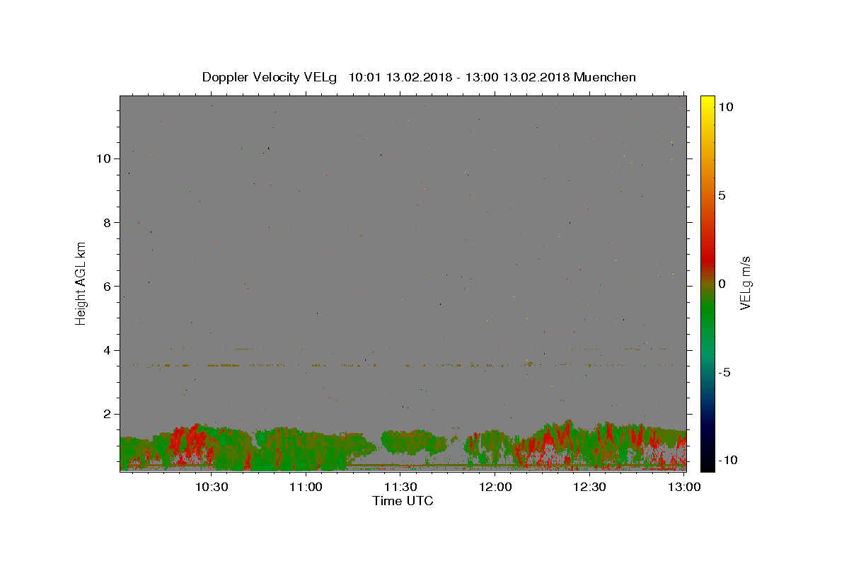Viewport: 849px width, 566px height.
Task: Click the 12:30 time tick label
Action: [590, 487]
